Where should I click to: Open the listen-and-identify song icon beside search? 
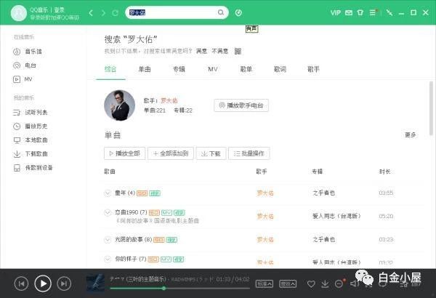tap(238, 12)
